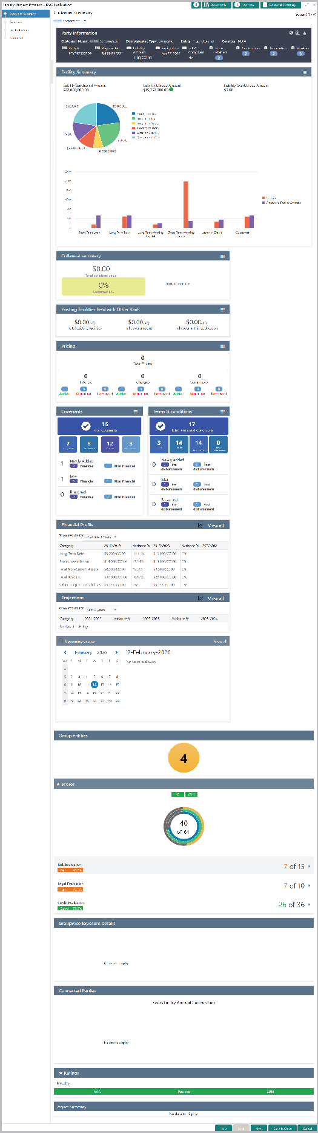The image size is (318, 1133).
Task: Click the Ratings star section header
Action: [x=184, y=1073]
